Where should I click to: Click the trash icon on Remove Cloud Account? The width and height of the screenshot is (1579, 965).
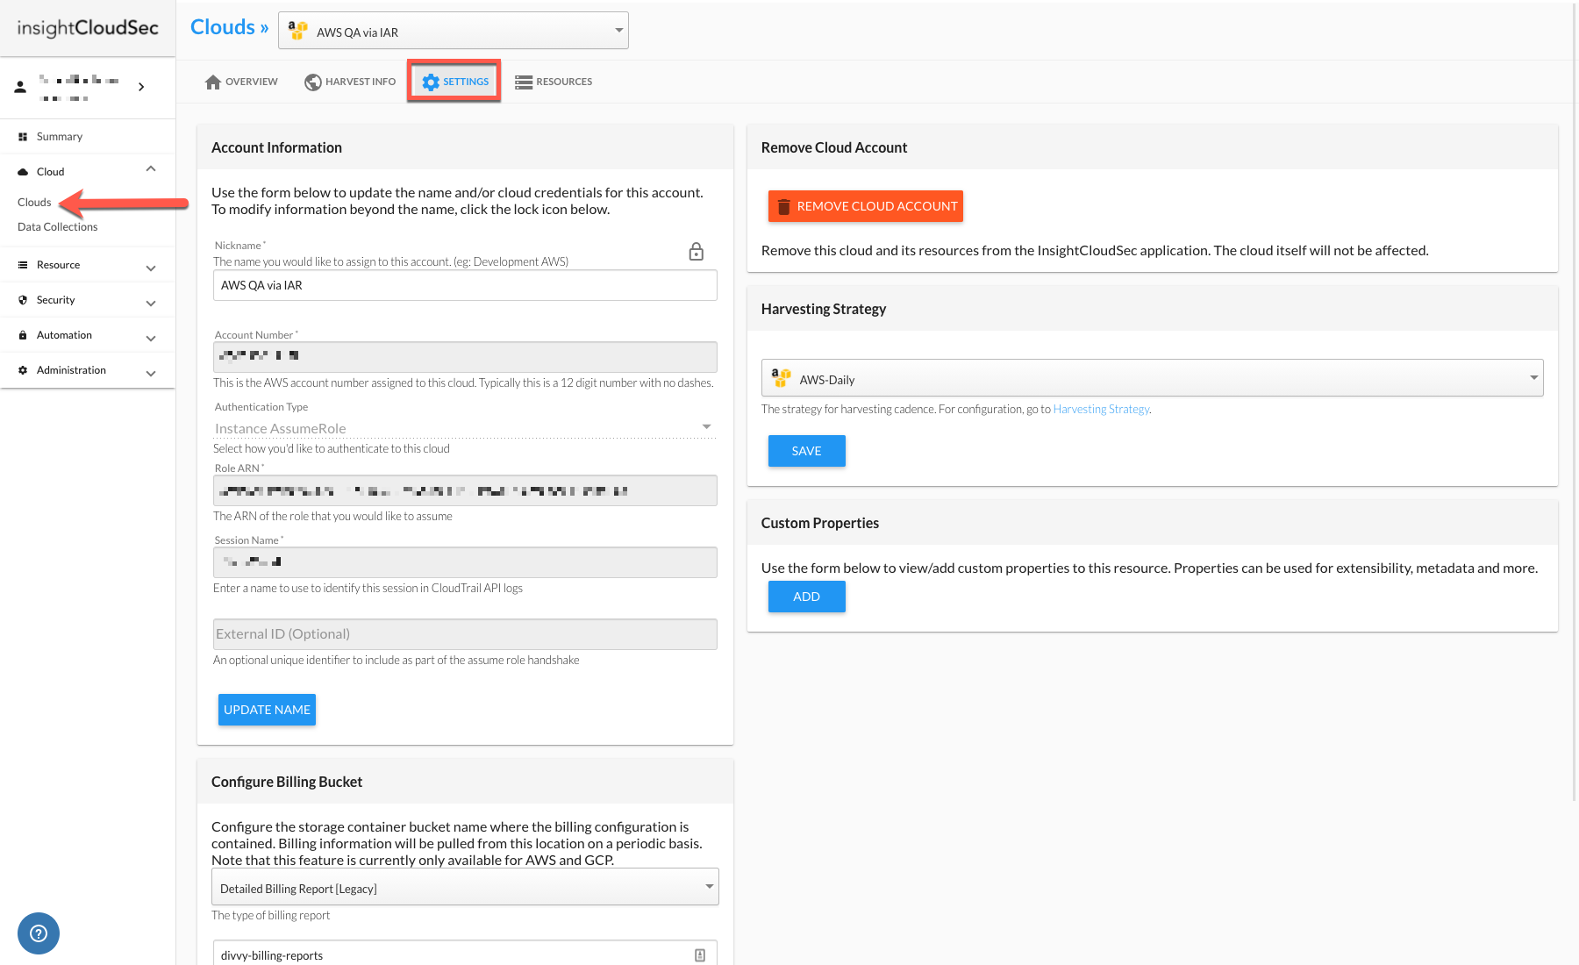(x=784, y=207)
